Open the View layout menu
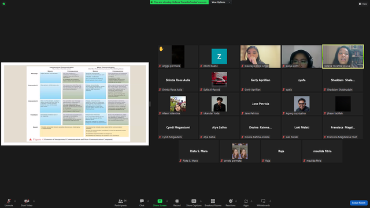The image size is (370, 208). click(363, 4)
